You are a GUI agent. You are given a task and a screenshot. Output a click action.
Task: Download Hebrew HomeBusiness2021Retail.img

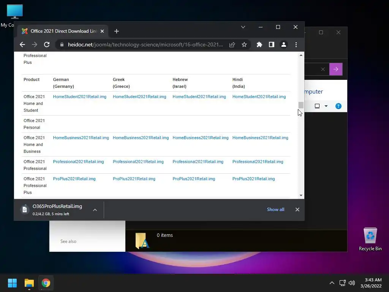(x=201, y=138)
